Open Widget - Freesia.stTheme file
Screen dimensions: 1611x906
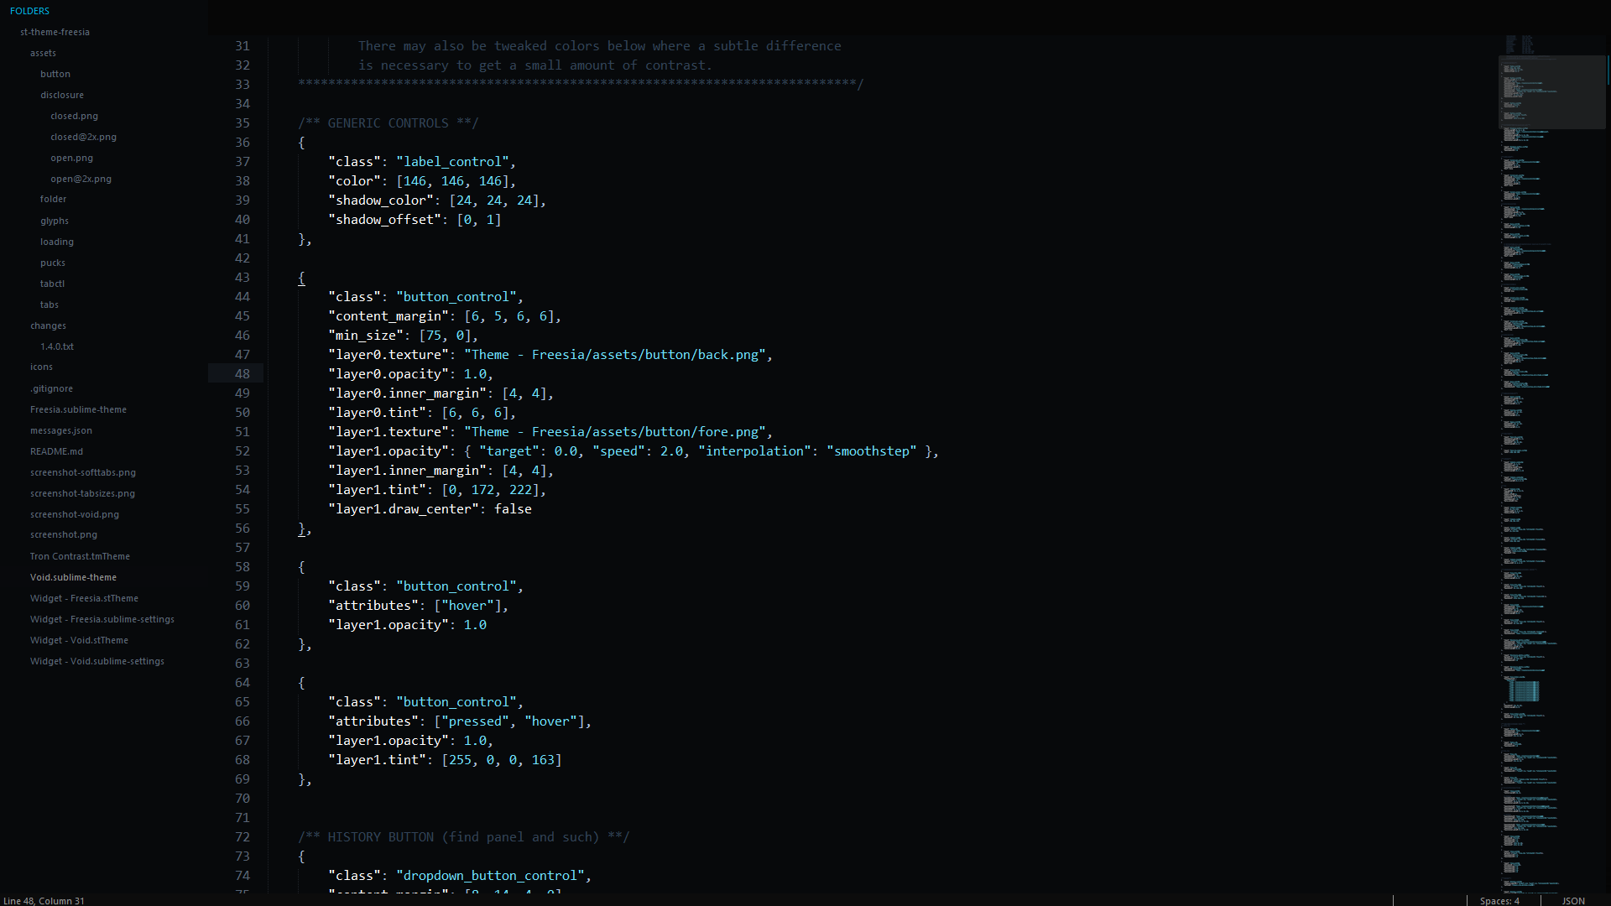click(x=84, y=598)
